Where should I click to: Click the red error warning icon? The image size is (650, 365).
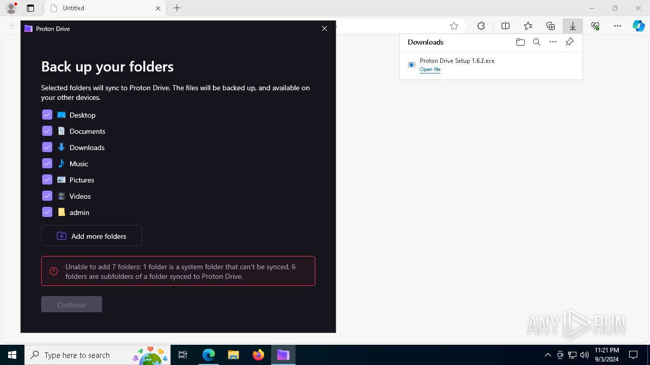[x=54, y=271]
